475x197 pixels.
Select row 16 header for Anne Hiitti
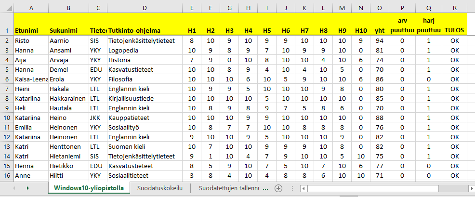[7, 176]
